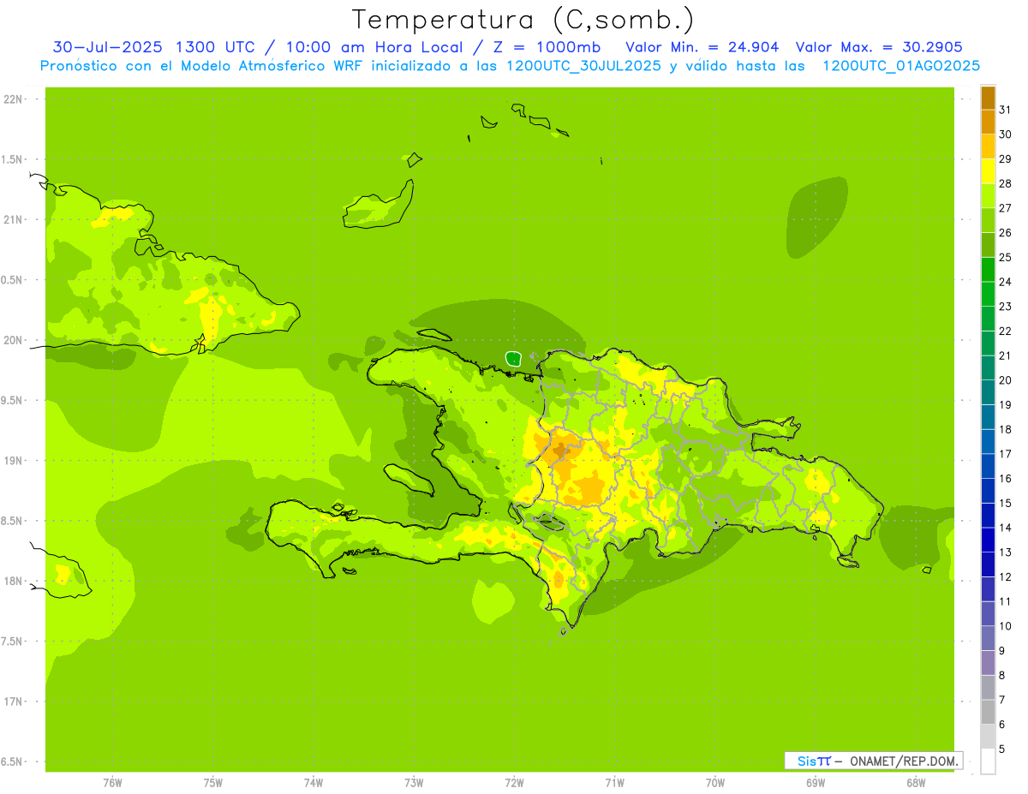Image resolution: width=1028 pixels, height=794 pixels.
Task: Click the legend value '31'
Action: (1005, 110)
